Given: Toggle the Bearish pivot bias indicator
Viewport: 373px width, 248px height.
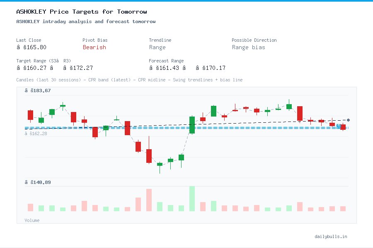Looking at the screenshot, I should tap(94, 48).
